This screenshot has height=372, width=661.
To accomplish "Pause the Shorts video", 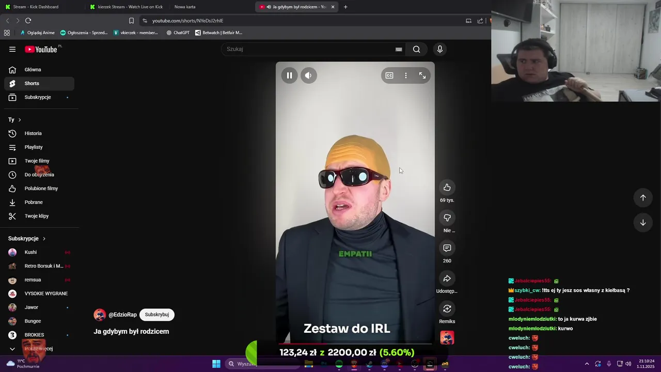I will (x=289, y=75).
